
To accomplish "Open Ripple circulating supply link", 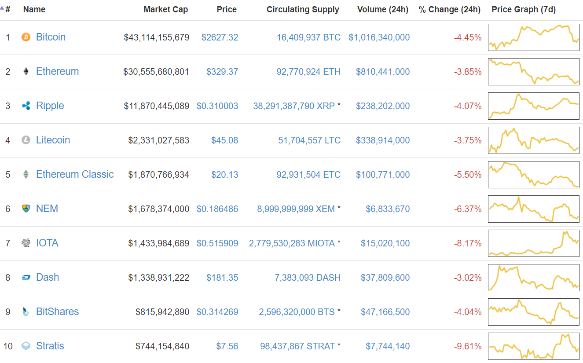I will coord(293,106).
